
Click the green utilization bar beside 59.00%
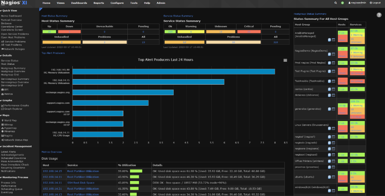click(136, 171)
